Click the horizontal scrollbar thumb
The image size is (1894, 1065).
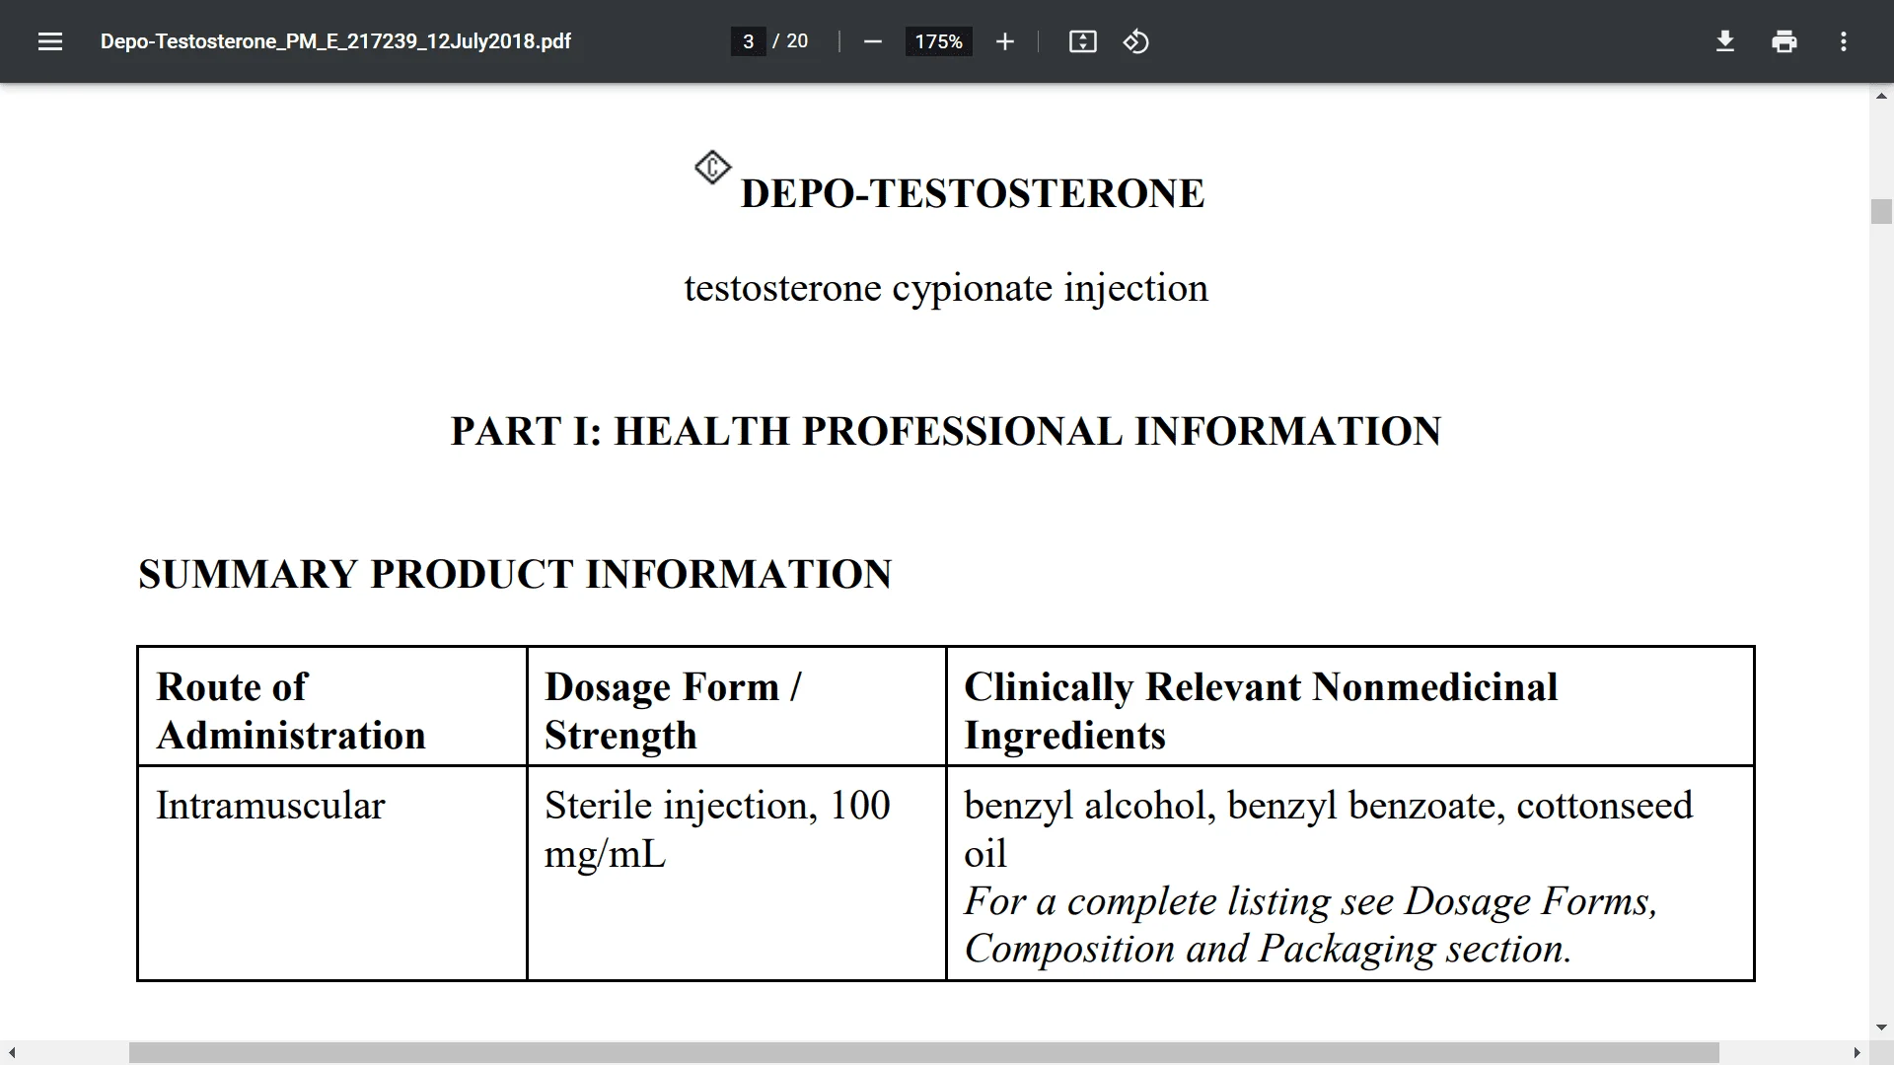[923, 1053]
